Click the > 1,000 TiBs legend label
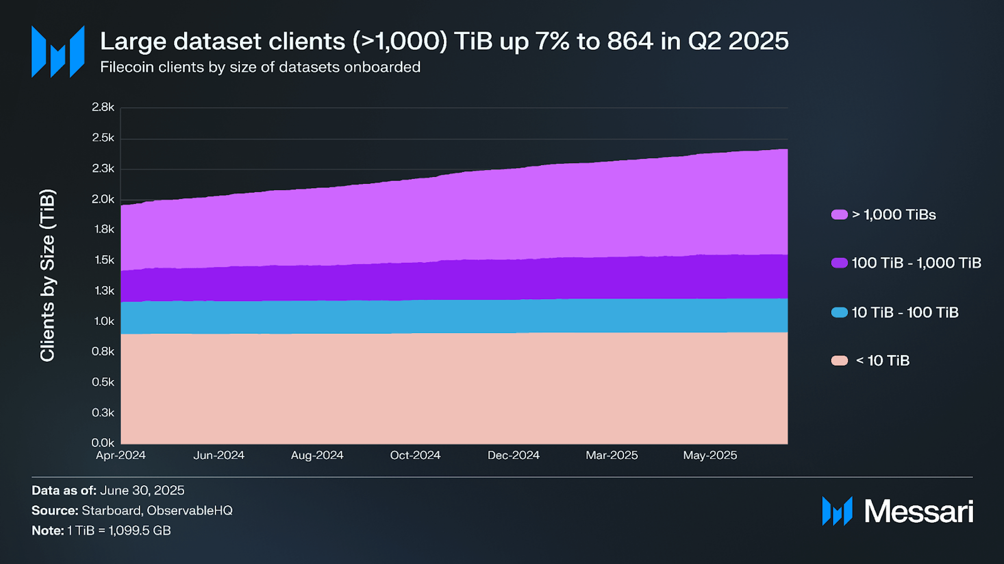Screen dimensions: 1004x564 894,215
